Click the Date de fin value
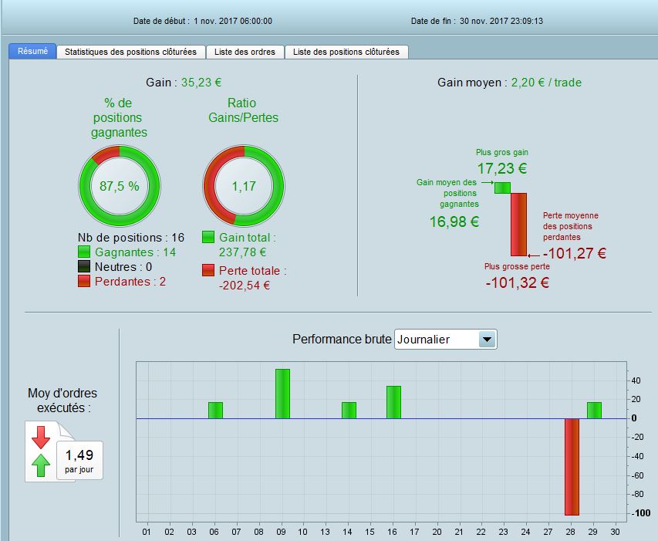The image size is (658, 541). click(x=501, y=21)
